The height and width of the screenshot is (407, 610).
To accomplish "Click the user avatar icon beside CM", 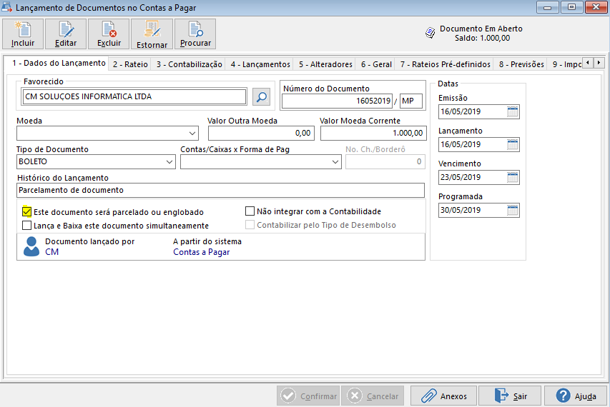I will (x=31, y=246).
